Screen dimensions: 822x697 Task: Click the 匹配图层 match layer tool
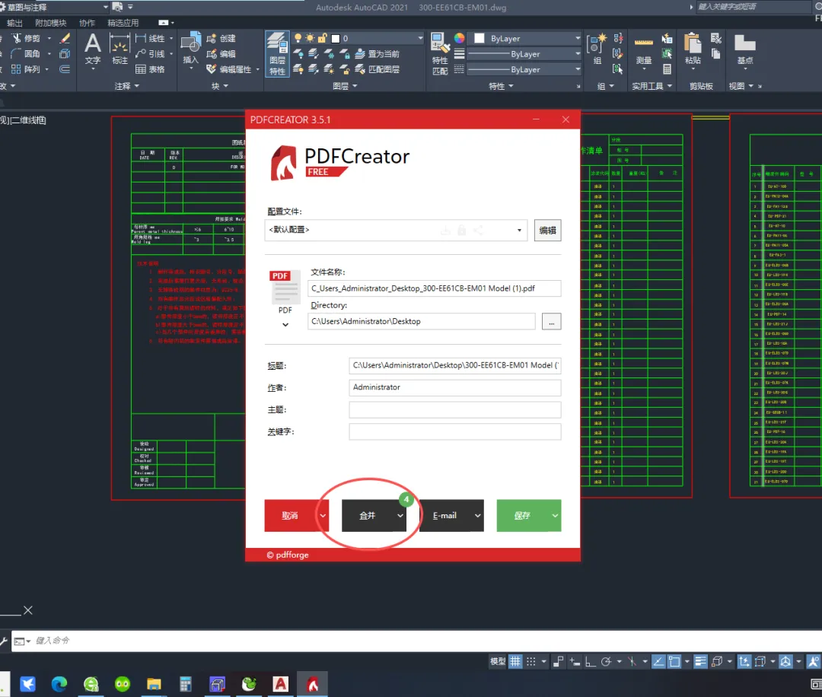pos(377,69)
